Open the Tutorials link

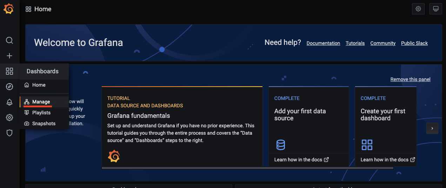(355, 43)
